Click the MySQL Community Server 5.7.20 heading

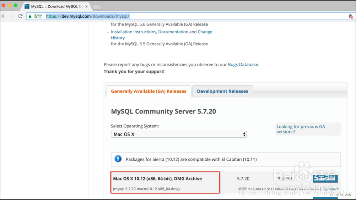163,111
